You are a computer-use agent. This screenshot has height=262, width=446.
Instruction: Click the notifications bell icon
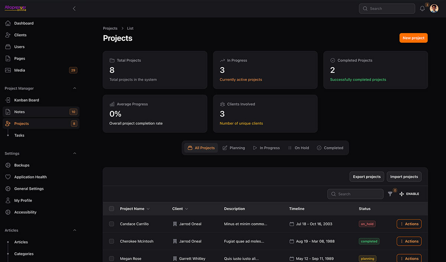pyautogui.click(x=422, y=9)
